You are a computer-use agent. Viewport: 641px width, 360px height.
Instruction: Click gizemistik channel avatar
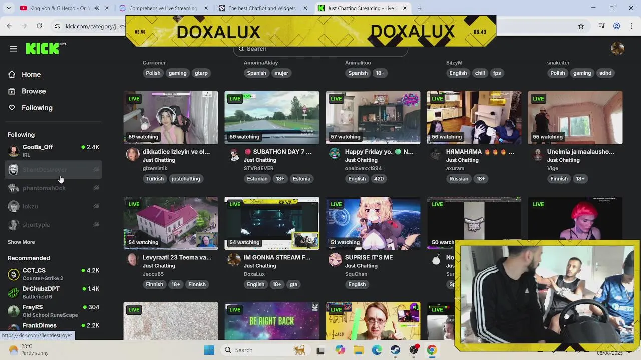coord(133,154)
